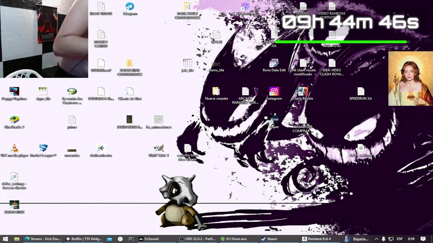Open the DARK SOULS CONVERGENCE folder

tap(187, 11)
